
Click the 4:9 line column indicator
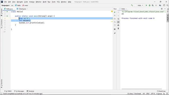point(144,94)
